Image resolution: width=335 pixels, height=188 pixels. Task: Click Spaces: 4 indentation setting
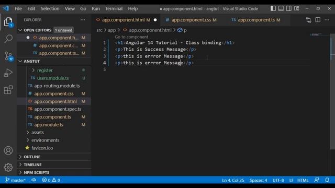258,180
